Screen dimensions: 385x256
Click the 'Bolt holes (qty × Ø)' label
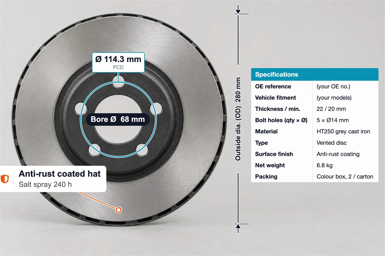point(281,120)
